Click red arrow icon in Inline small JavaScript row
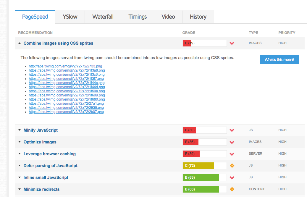Image resolution: width=307 pixels, height=197 pixels. [x=232, y=177]
